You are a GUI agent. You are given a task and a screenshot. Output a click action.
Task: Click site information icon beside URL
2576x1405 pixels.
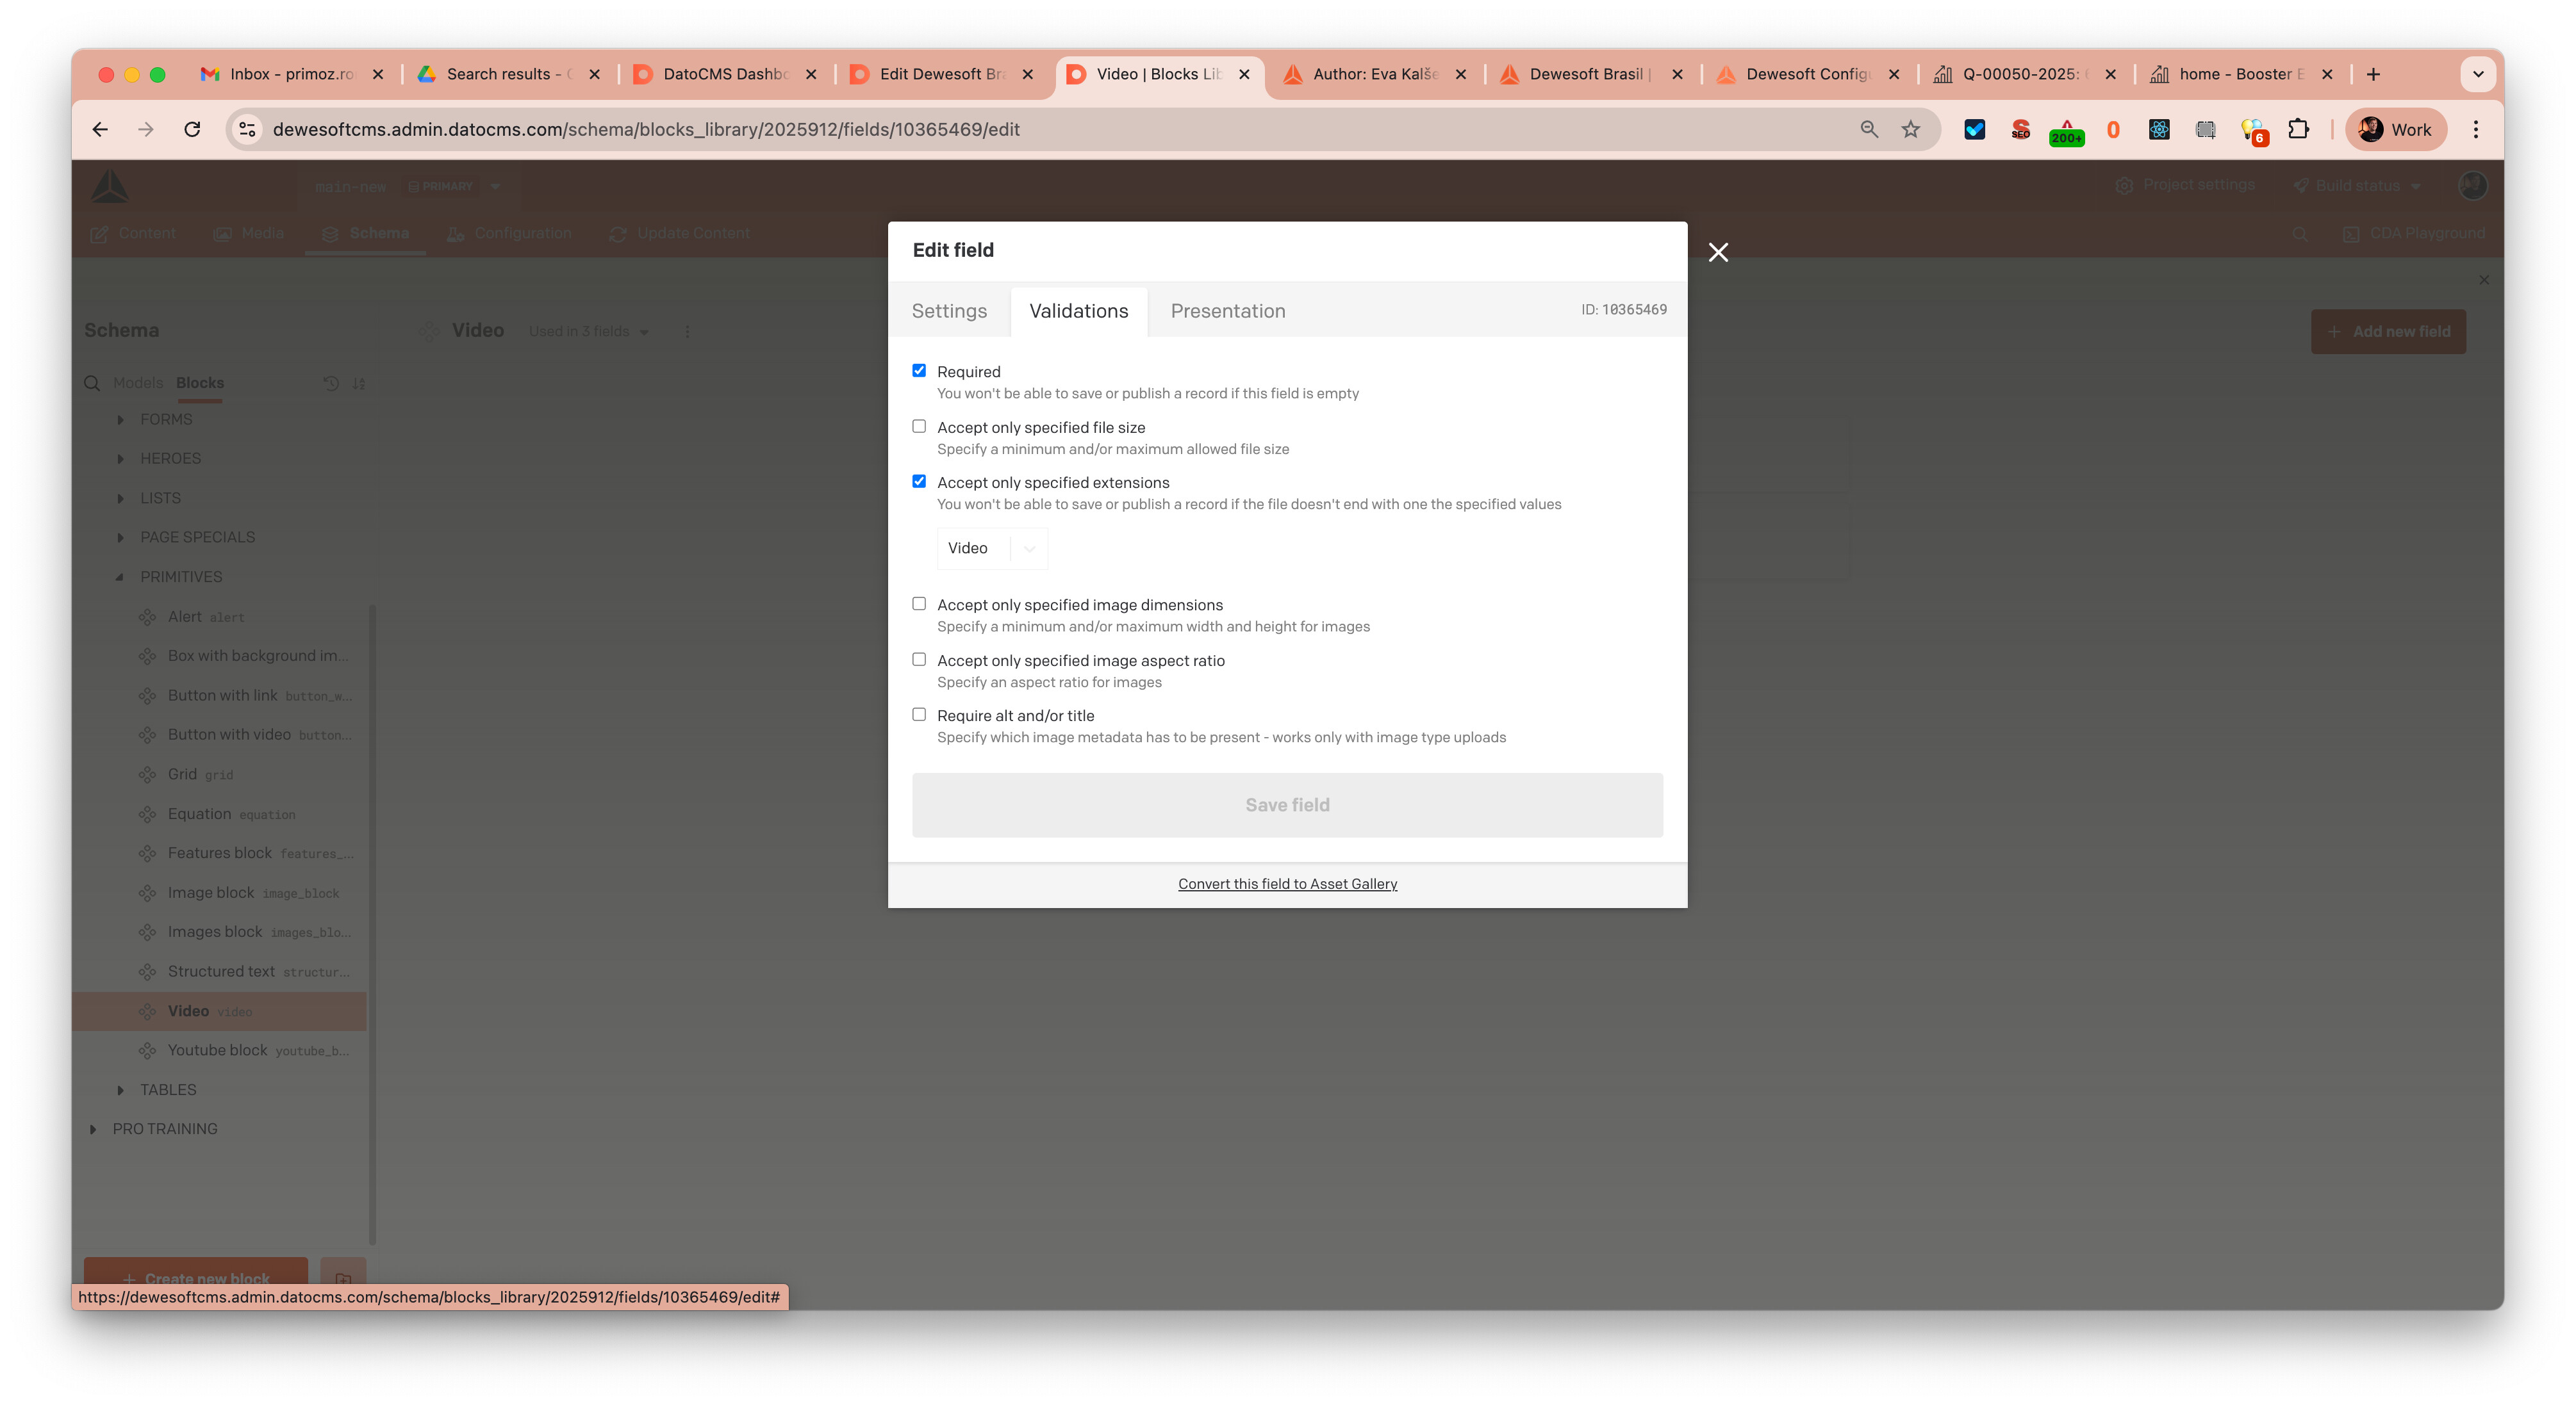click(247, 129)
